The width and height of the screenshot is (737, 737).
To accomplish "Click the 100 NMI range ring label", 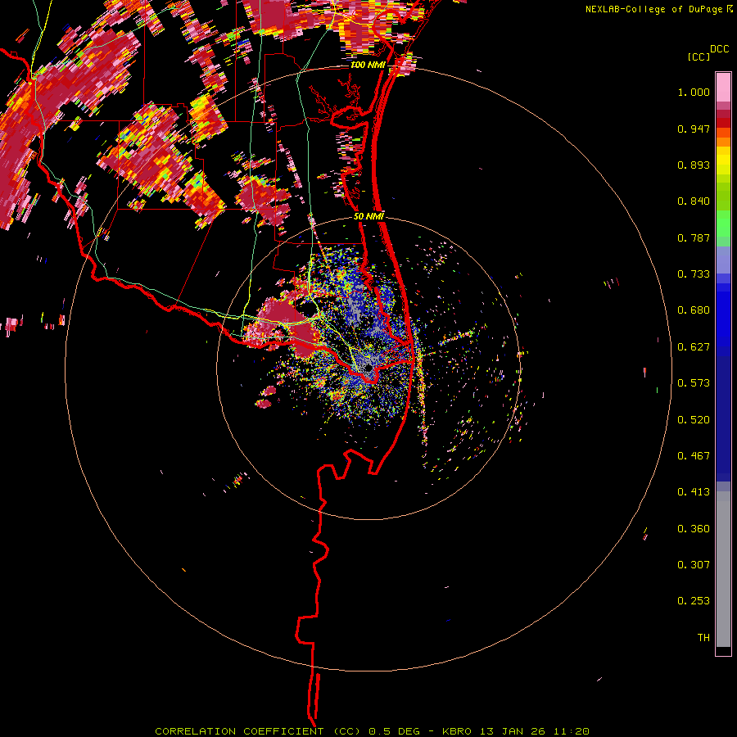I will click(x=368, y=65).
